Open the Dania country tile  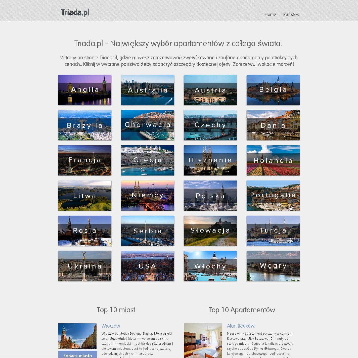click(x=273, y=125)
